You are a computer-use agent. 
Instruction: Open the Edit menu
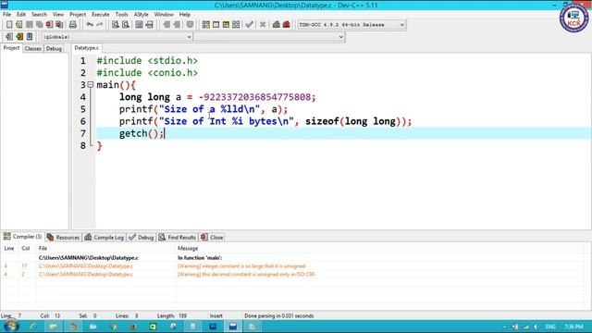(x=21, y=15)
